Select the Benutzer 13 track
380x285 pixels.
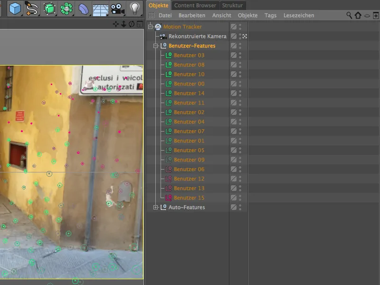tap(189, 188)
